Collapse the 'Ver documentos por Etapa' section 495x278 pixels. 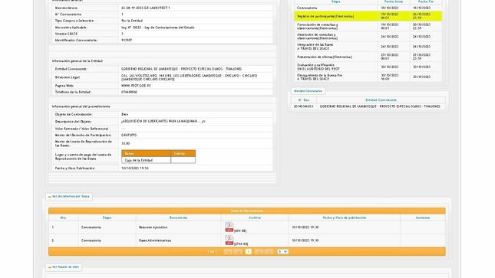69,196
